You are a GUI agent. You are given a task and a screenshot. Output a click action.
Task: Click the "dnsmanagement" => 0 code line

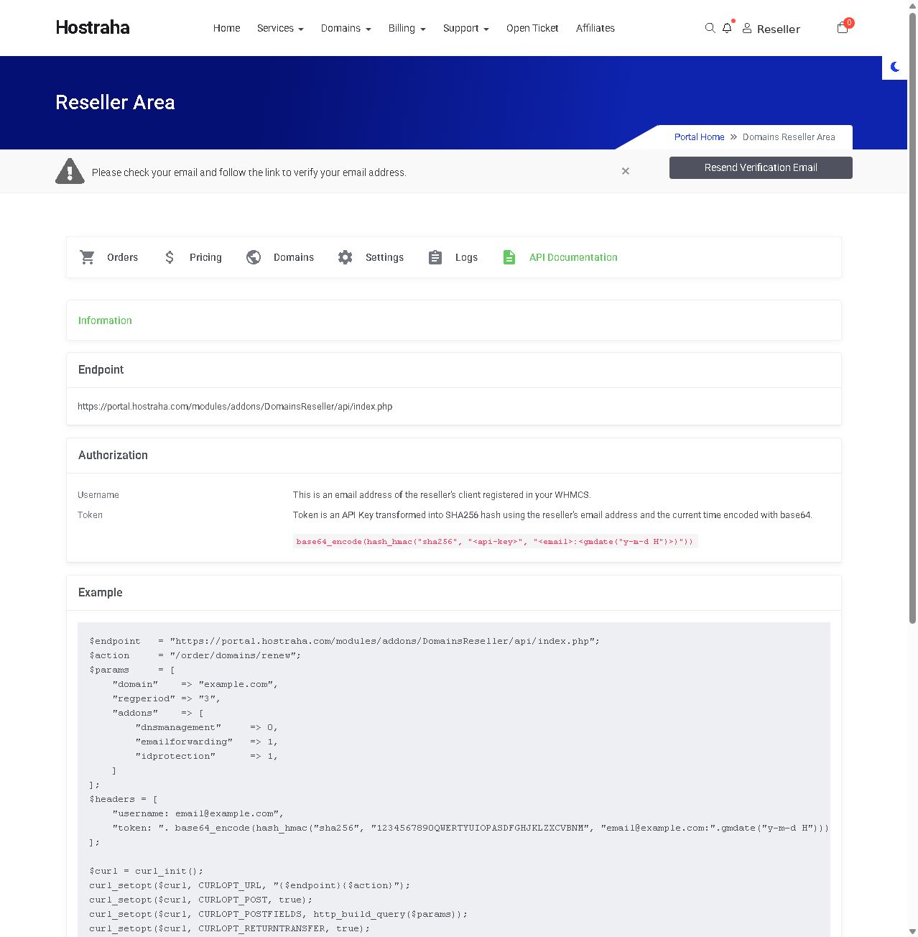[206, 727]
